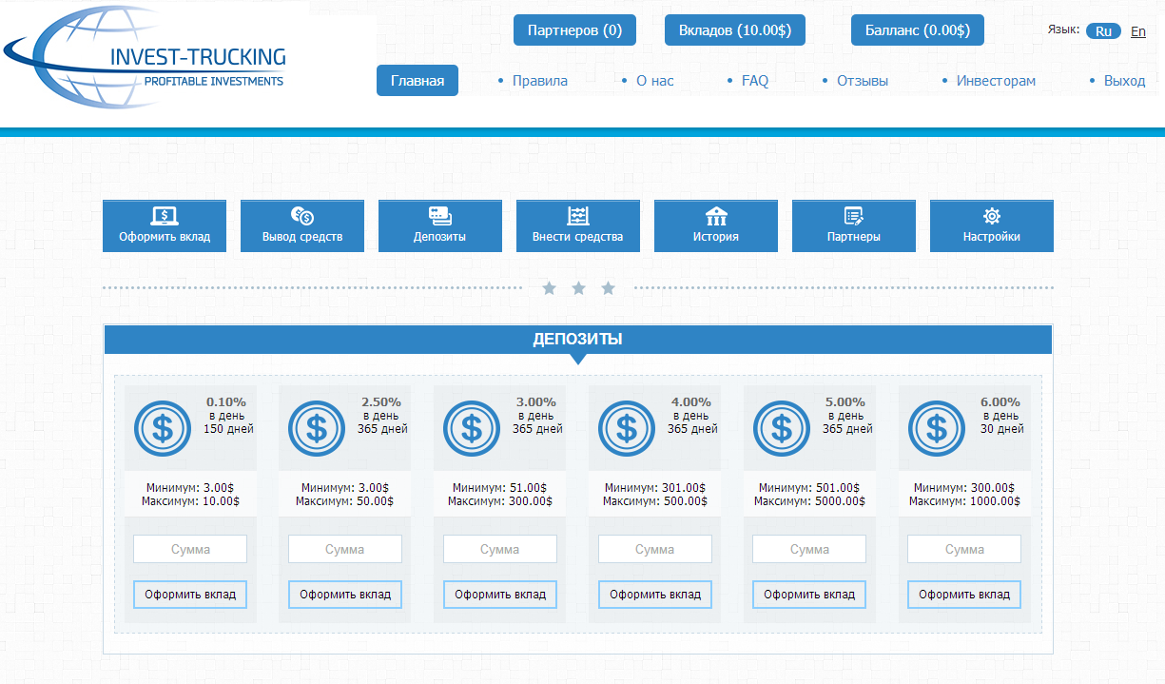The height and width of the screenshot is (684, 1165).
Task: Focus the Сумма field for 2.50% plan
Action: pyautogui.click(x=345, y=549)
